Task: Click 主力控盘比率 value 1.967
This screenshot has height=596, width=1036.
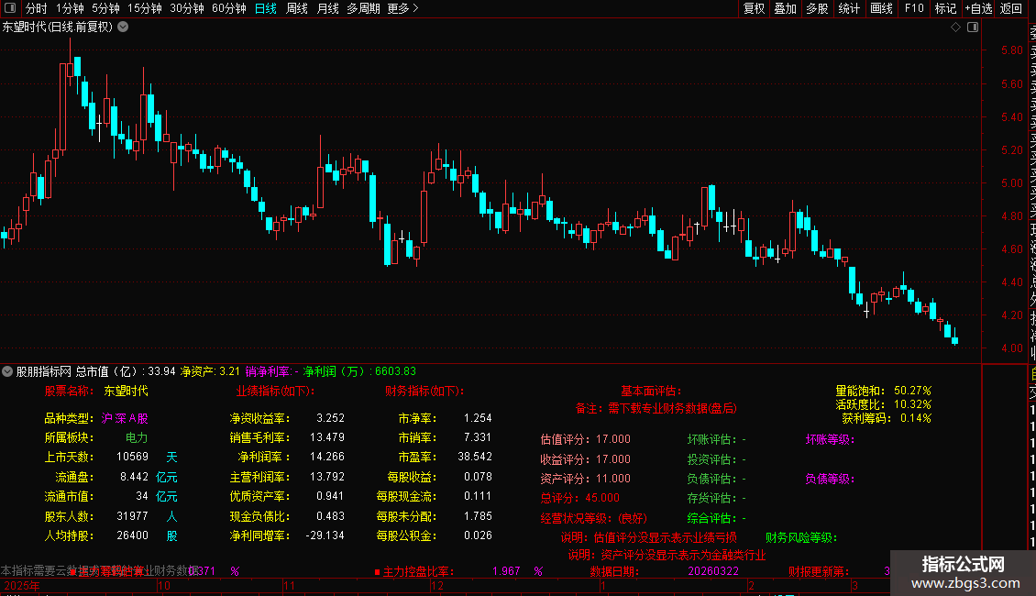Action: (x=506, y=571)
